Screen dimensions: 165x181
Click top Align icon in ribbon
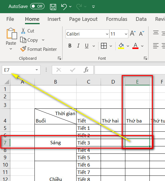tap(156, 33)
